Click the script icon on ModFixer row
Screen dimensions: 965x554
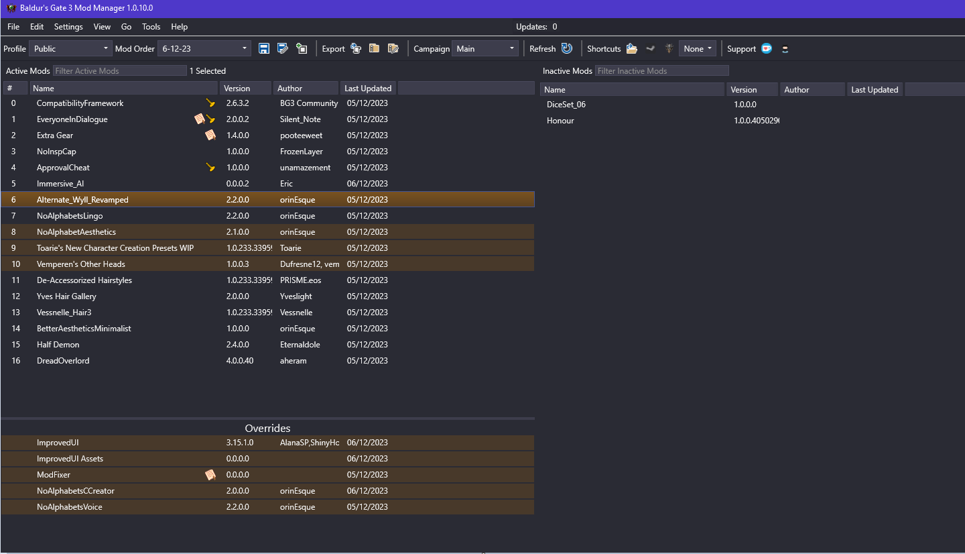click(210, 475)
